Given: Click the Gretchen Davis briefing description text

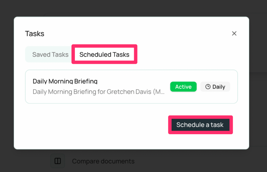Looking at the screenshot, I should coord(98,92).
